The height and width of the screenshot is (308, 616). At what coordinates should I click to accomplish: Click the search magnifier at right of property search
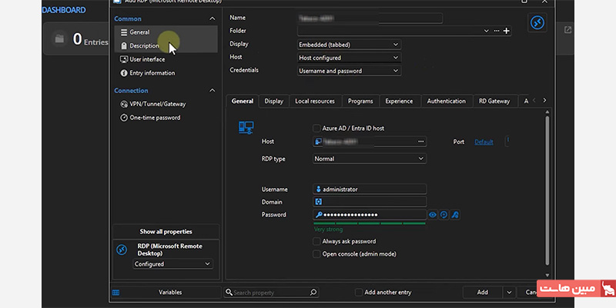pyautogui.click(x=313, y=293)
